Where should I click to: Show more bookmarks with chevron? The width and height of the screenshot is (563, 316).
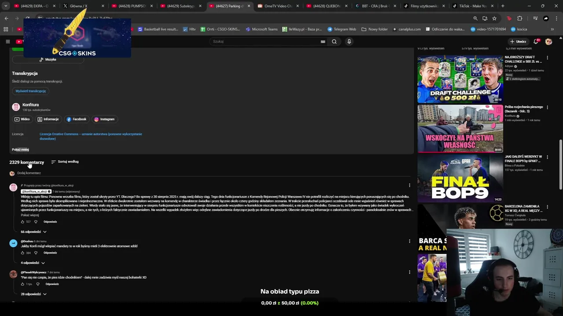pyautogui.click(x=552, y=29)
